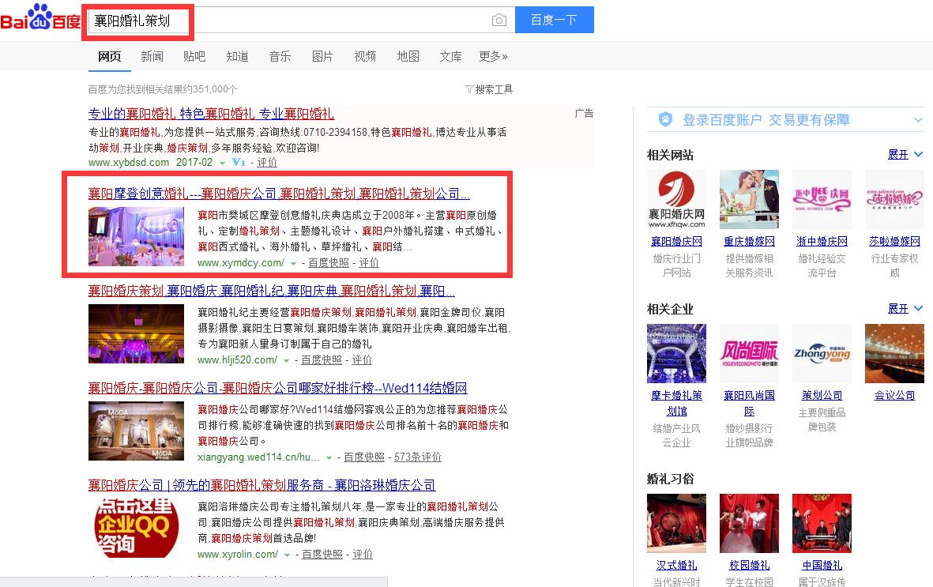Open 573条评价 link

tap(418, 457)
